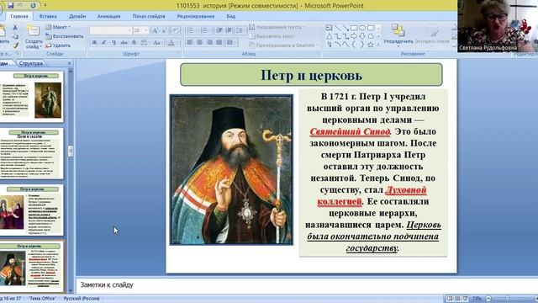Image resolution: width=538 pixels, height=303 pixels.
Task: Select the first Петр и церковь thumbnail
Action: point(31,96)
